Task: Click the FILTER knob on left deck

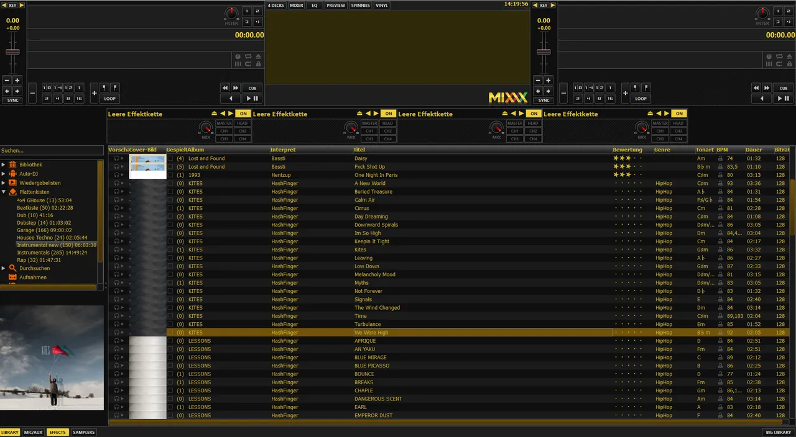Action: 232,13
